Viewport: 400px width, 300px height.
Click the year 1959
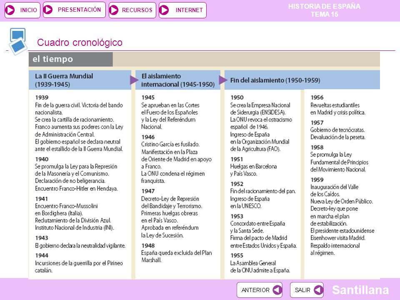click(317, 180)
